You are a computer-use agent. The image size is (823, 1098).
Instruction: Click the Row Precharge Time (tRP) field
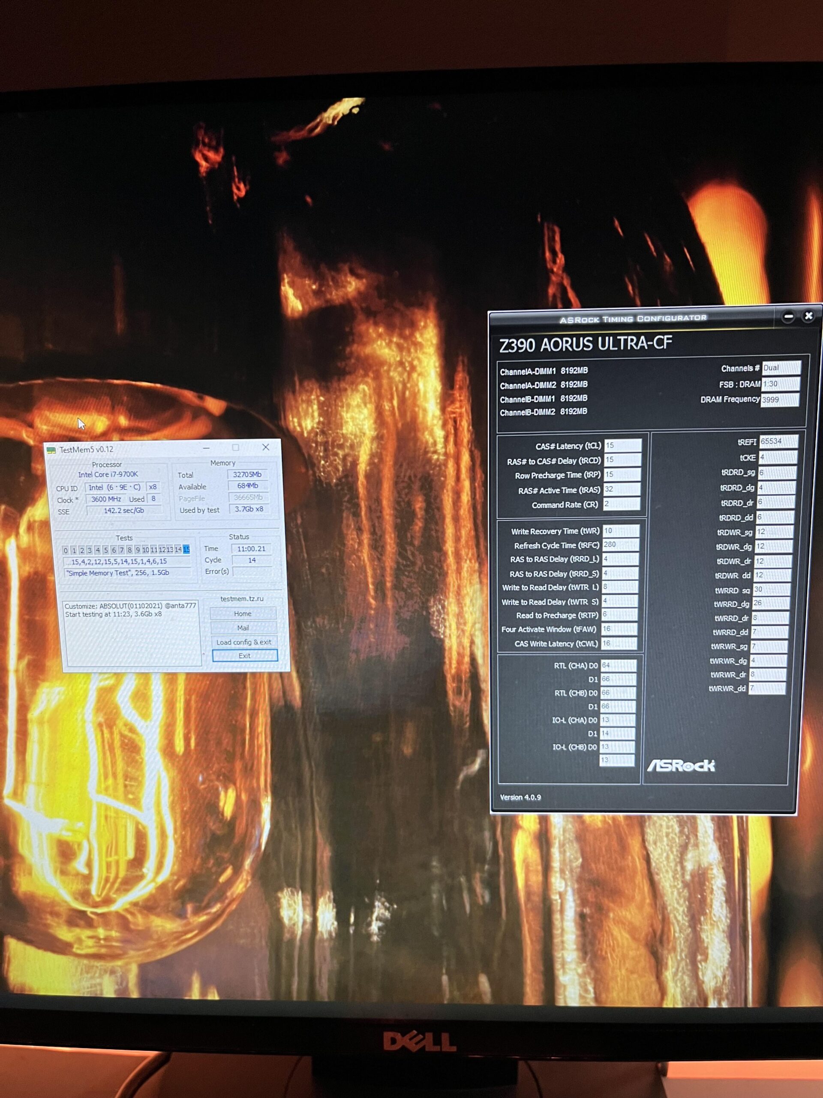coord(622,474)
